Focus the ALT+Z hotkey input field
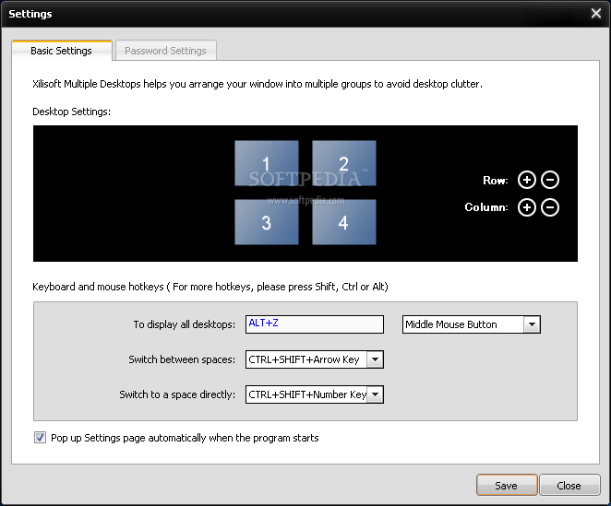The image size is (611, 506). (x=315, y=324)
